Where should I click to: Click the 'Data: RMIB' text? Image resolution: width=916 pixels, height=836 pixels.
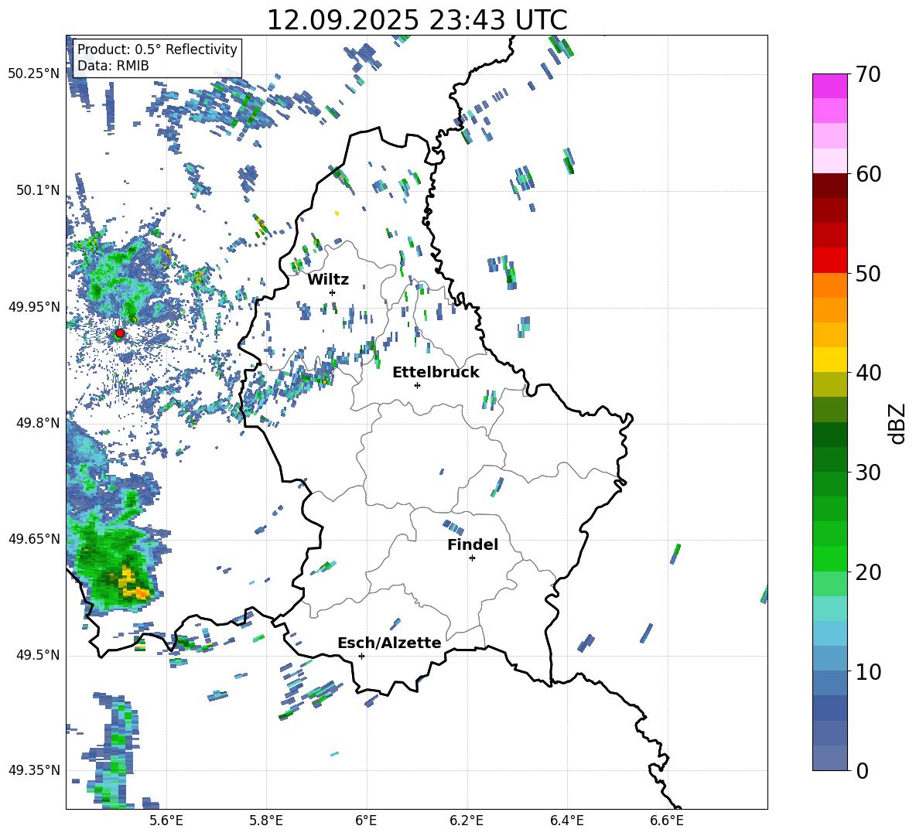coord(113,66)
